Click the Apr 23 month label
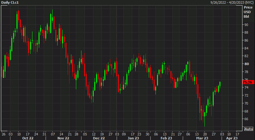 coord(232,138)
